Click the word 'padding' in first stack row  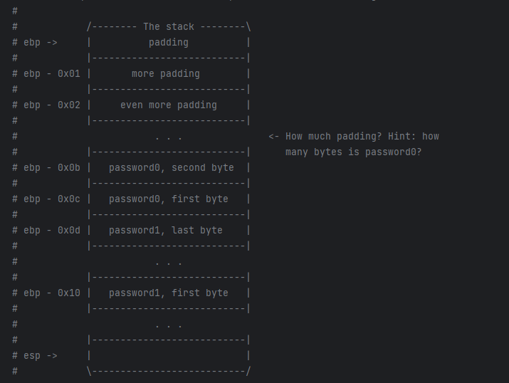[x=169, y=43]
